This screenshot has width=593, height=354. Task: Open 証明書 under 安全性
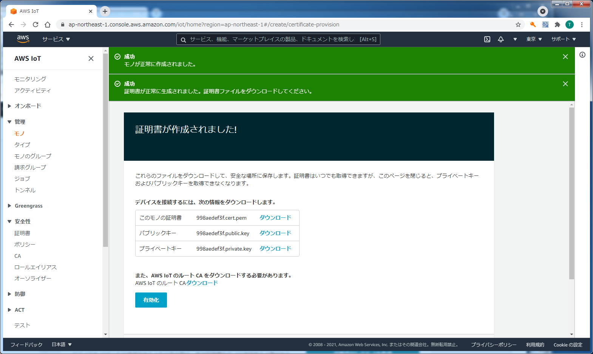22,233
